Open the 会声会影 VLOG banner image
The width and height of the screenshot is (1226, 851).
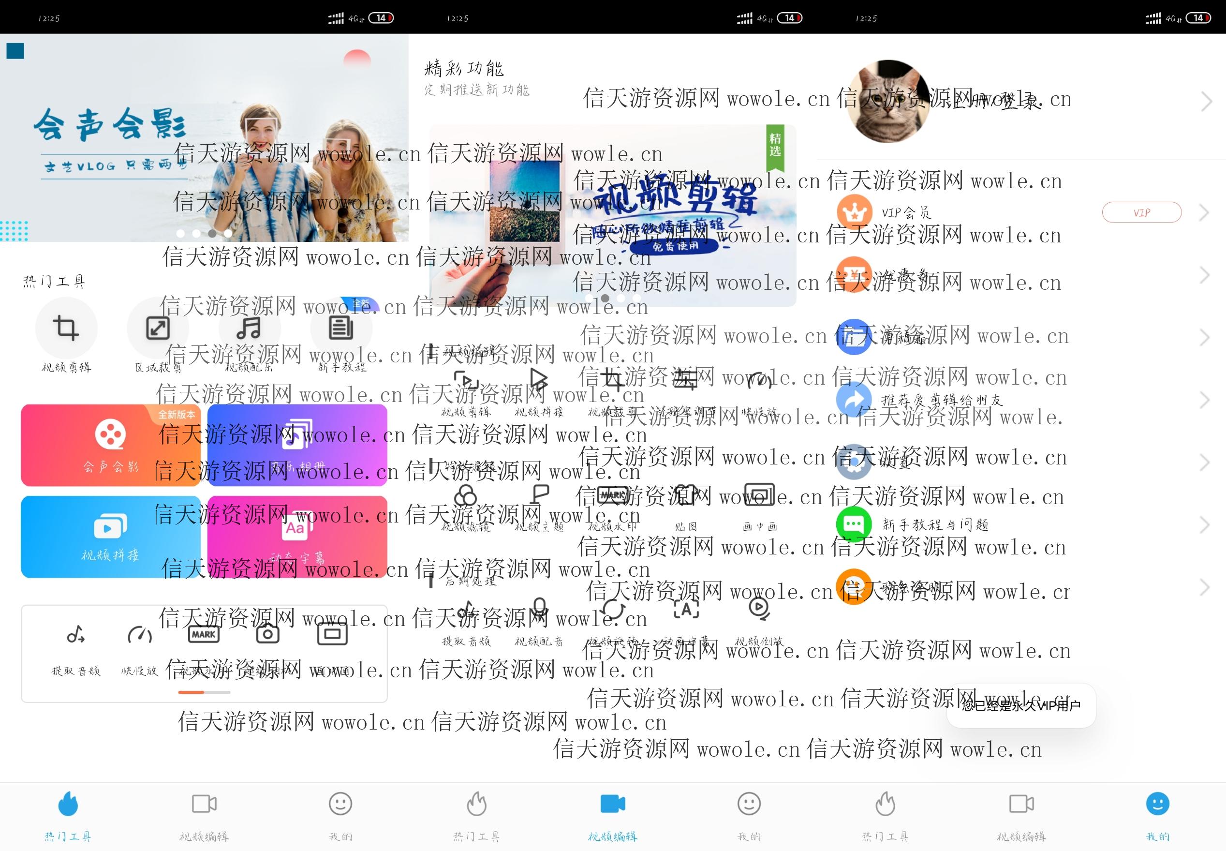click(x=204, y=137)
